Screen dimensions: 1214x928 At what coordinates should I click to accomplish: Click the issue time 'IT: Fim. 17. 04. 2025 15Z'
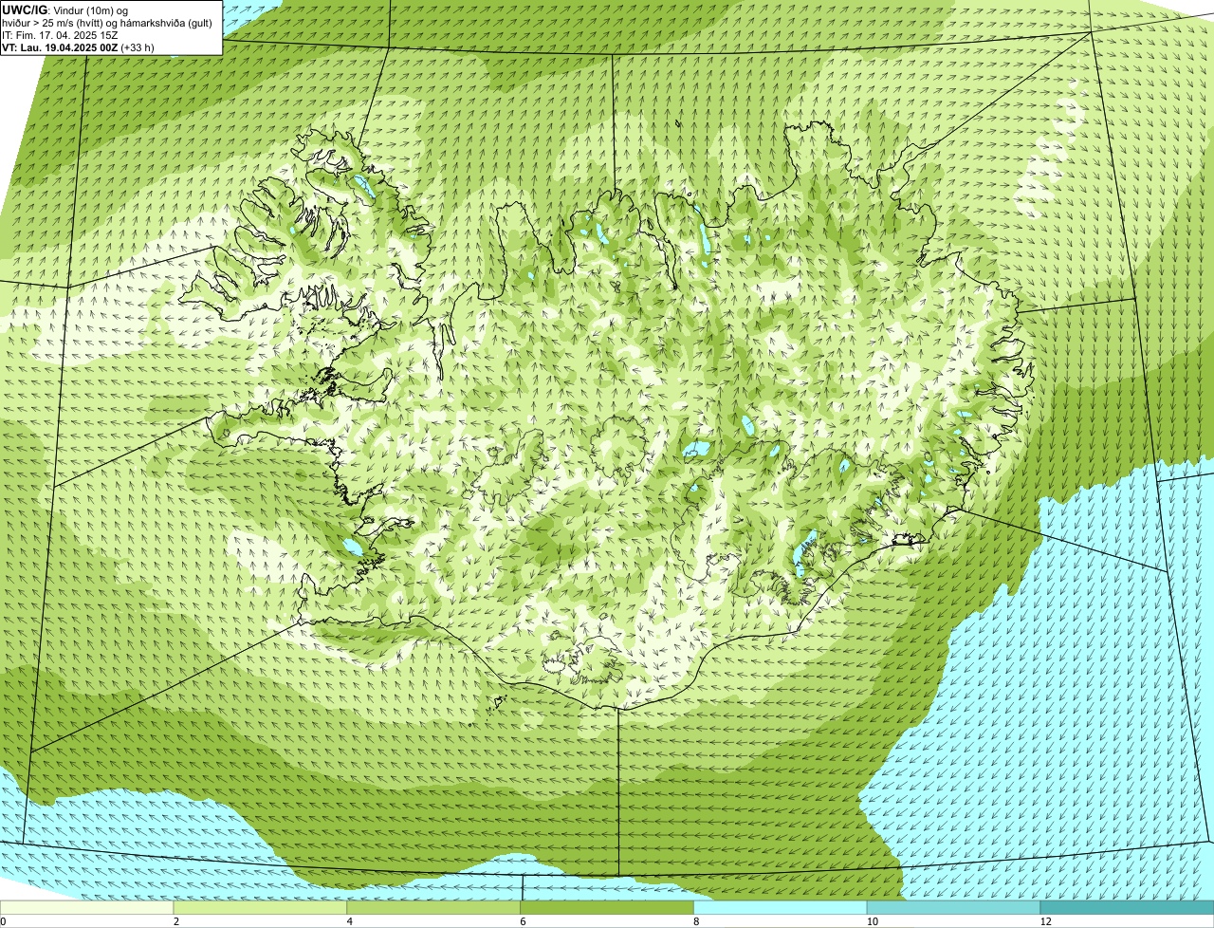[60, 35]
